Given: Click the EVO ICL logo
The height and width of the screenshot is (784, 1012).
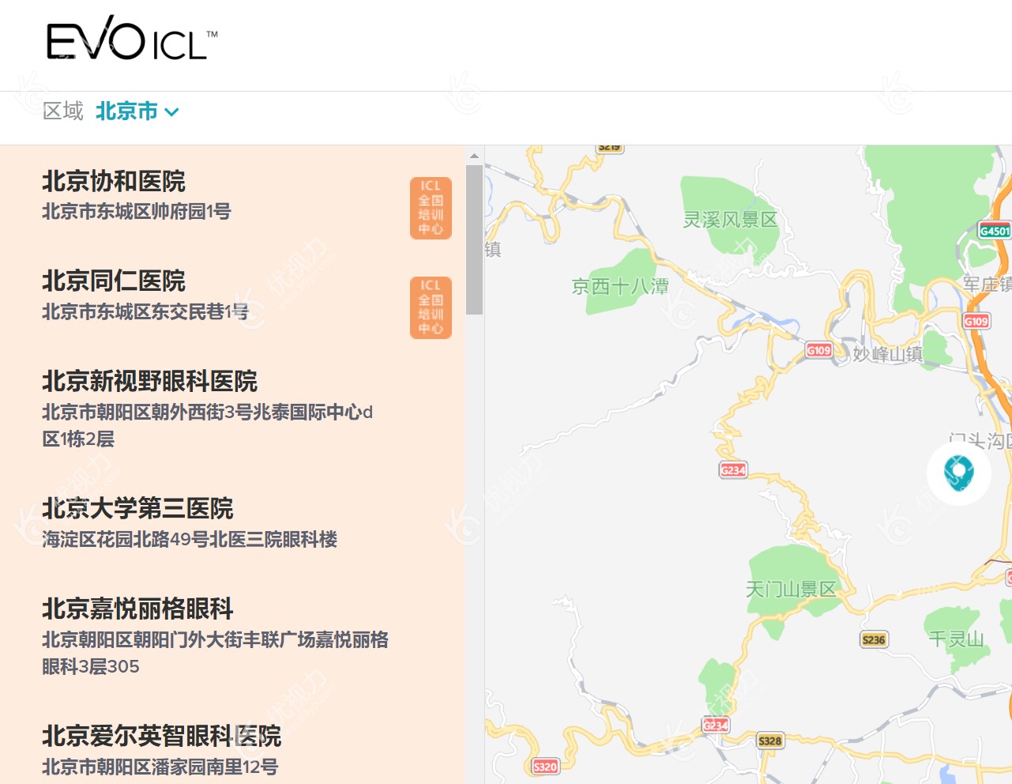Looking at the screenshot, I should pos(133,39).
